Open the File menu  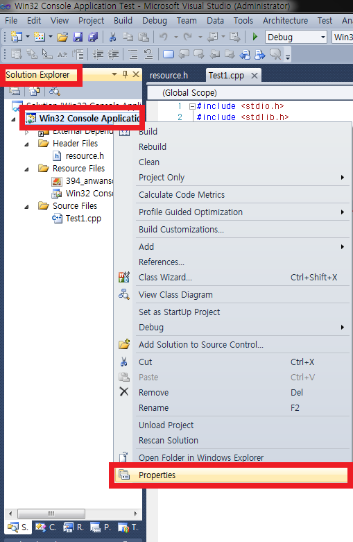tap(11, 21)
